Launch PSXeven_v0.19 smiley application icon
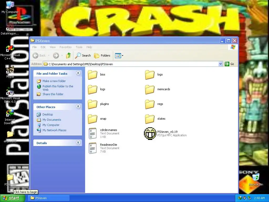The width and height of the screenshot is (269, 202). pyautogui.click(x=150, y=133)
